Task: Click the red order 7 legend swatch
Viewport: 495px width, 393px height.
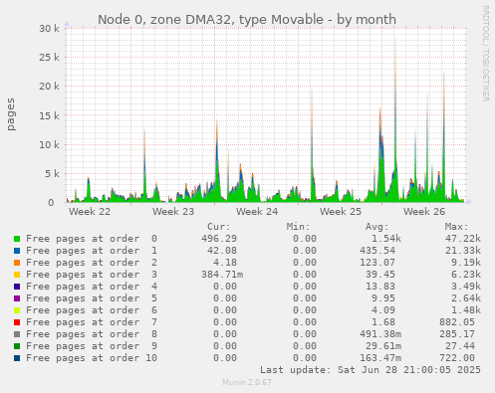Action: click(17, 322)
